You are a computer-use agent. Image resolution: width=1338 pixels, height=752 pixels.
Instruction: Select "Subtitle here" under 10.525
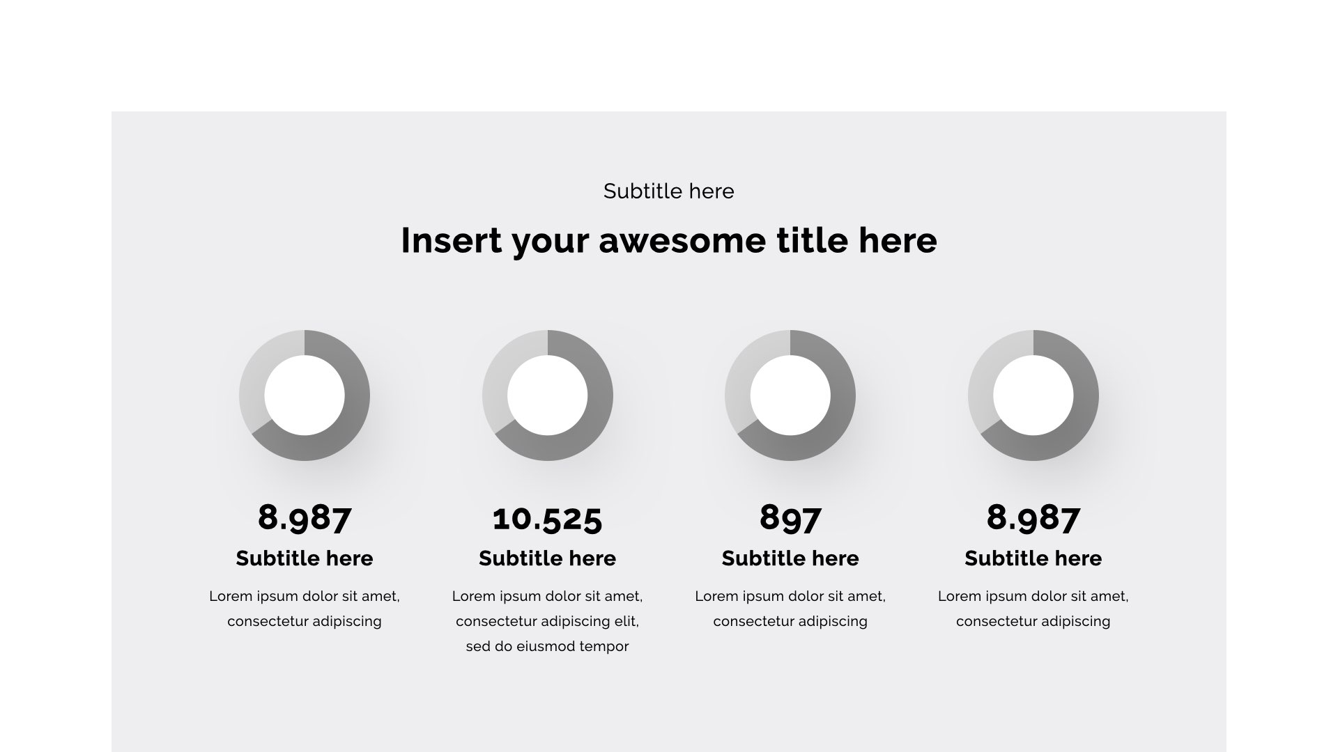[547, 558]
